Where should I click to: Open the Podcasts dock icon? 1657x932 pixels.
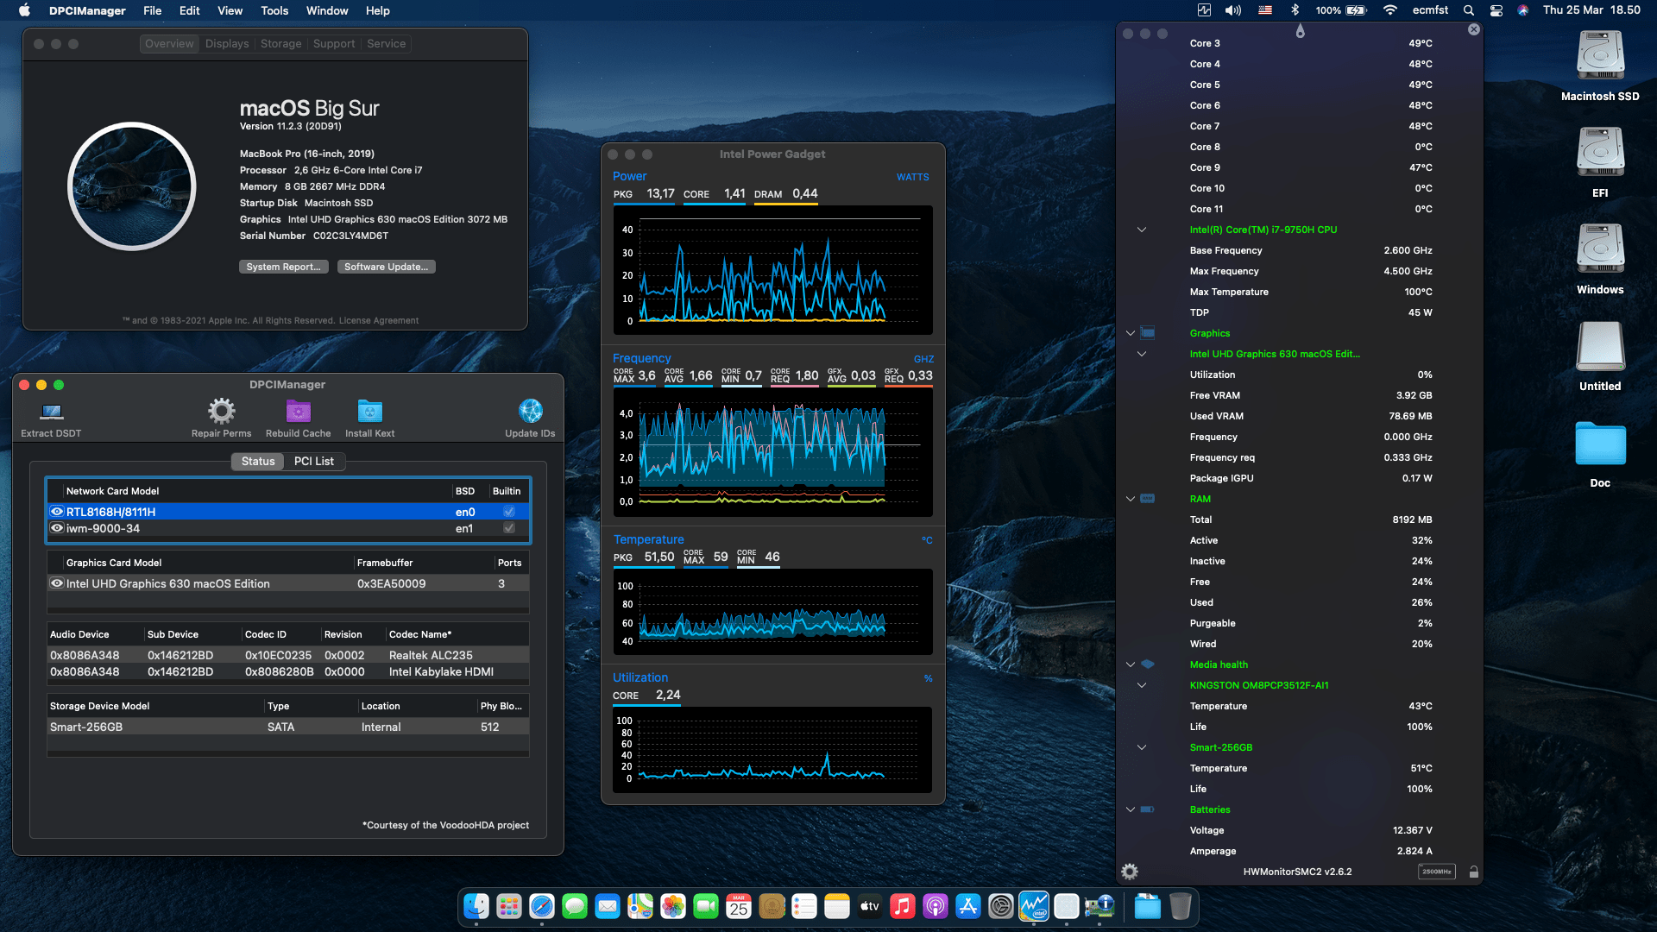pyautogui.click(x=936, y=906)
